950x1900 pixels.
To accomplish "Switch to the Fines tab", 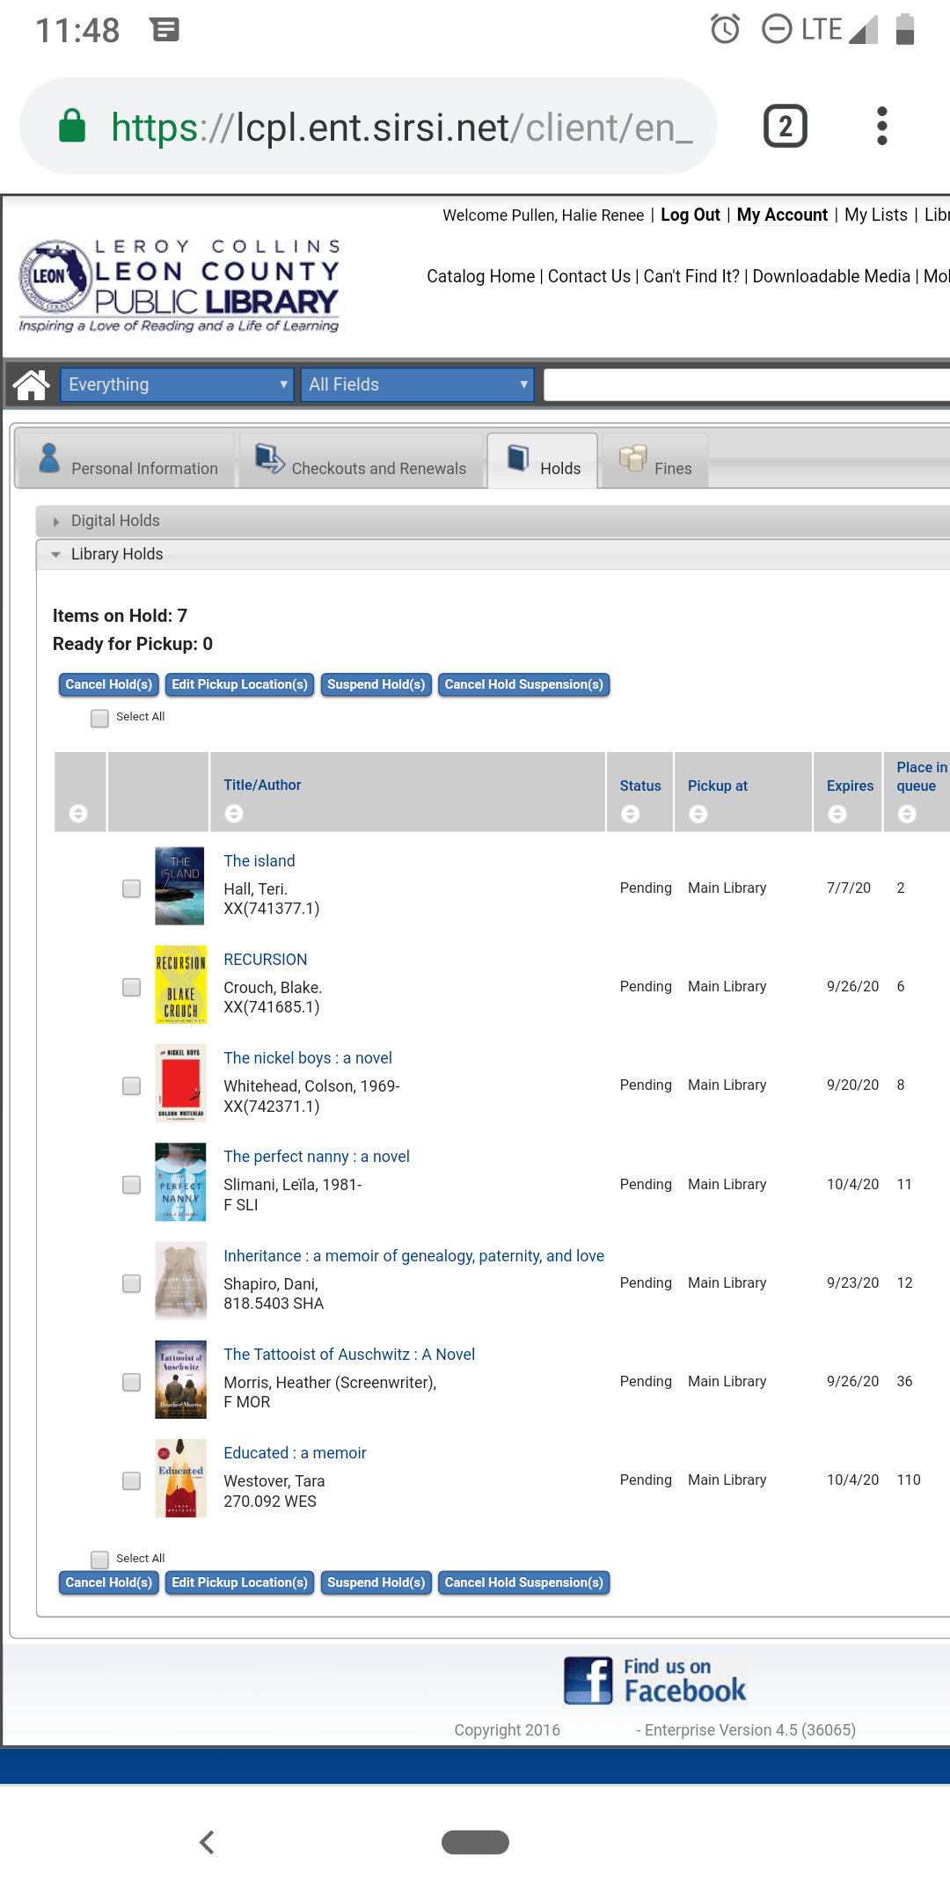I will click(654, 460).
